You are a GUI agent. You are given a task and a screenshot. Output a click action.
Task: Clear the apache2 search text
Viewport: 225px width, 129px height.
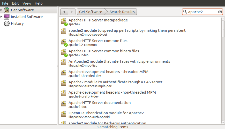point(220,12)
